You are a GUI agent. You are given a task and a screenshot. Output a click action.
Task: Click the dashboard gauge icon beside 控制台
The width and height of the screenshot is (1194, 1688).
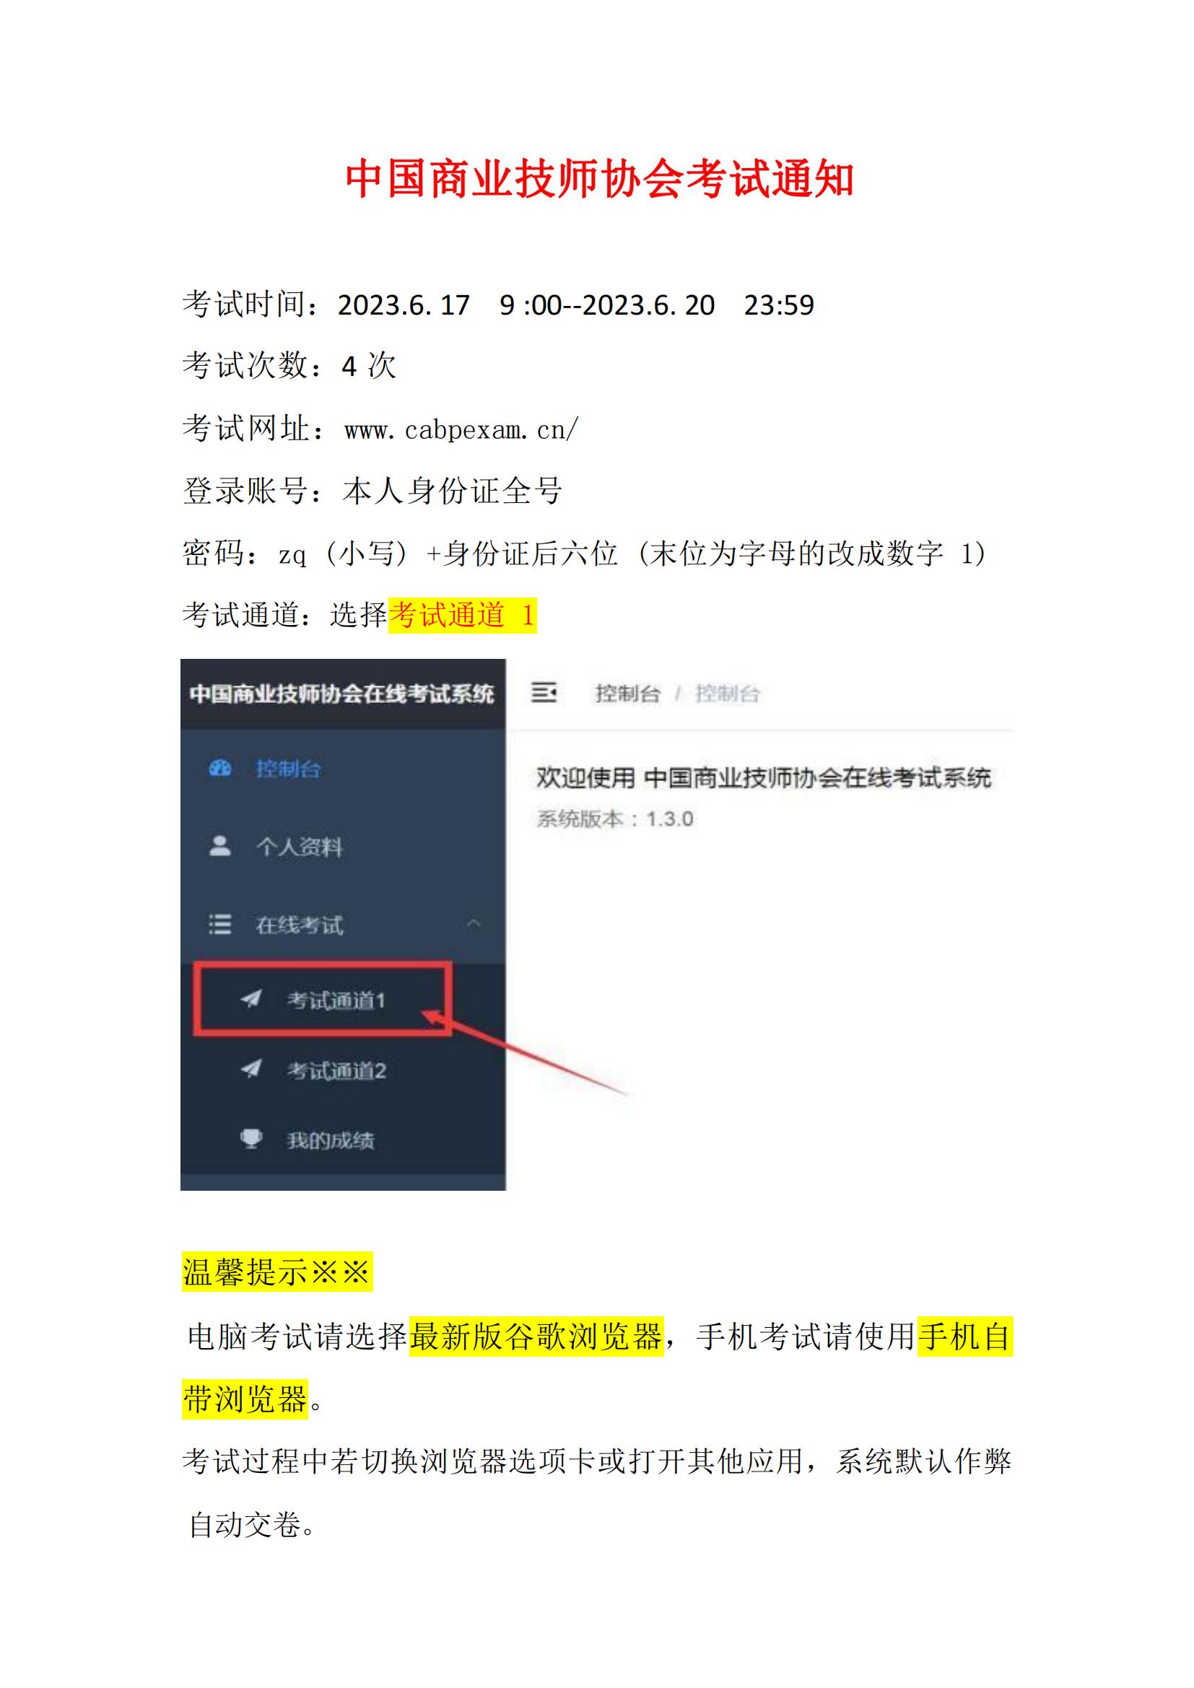[220, 769]
